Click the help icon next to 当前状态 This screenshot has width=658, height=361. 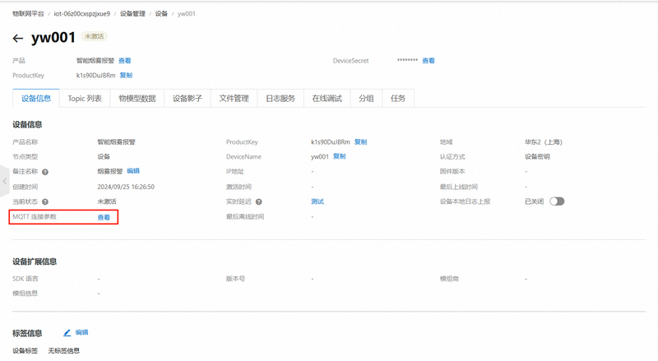[x=45, y=201]
